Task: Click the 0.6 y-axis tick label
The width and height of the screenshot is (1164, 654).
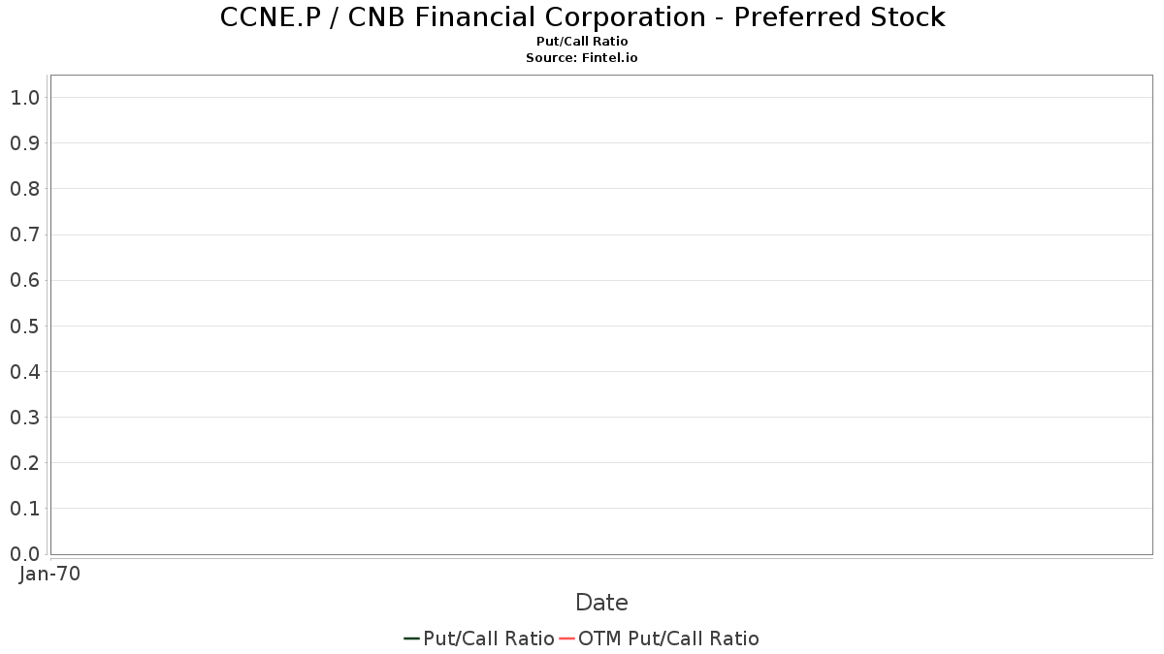Action: tap(24, 280)
